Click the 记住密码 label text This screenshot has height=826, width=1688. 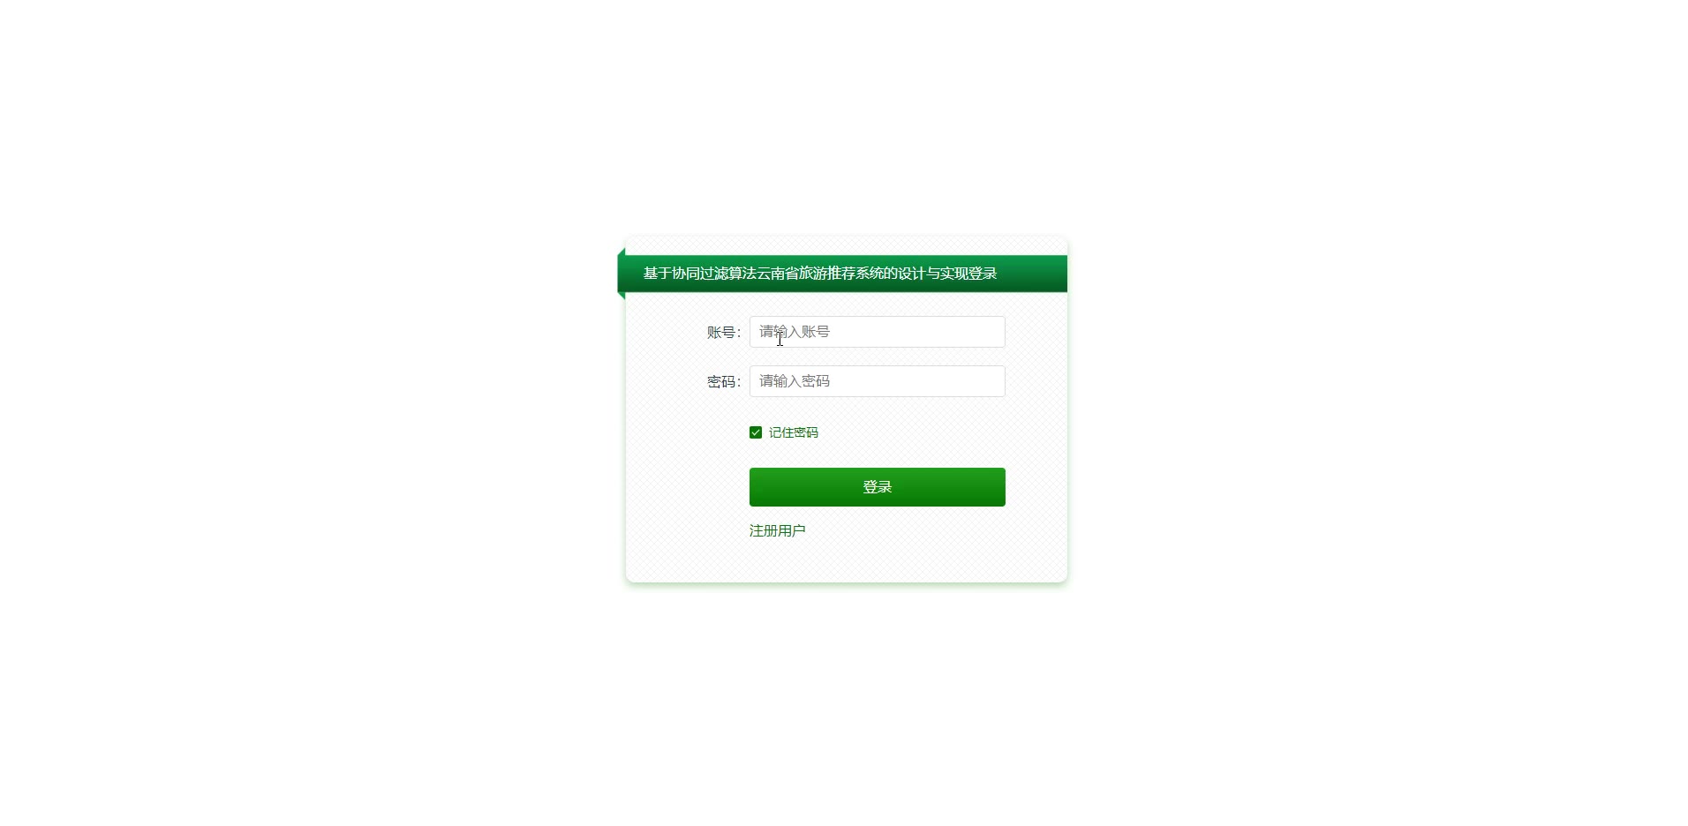point(793,432)
